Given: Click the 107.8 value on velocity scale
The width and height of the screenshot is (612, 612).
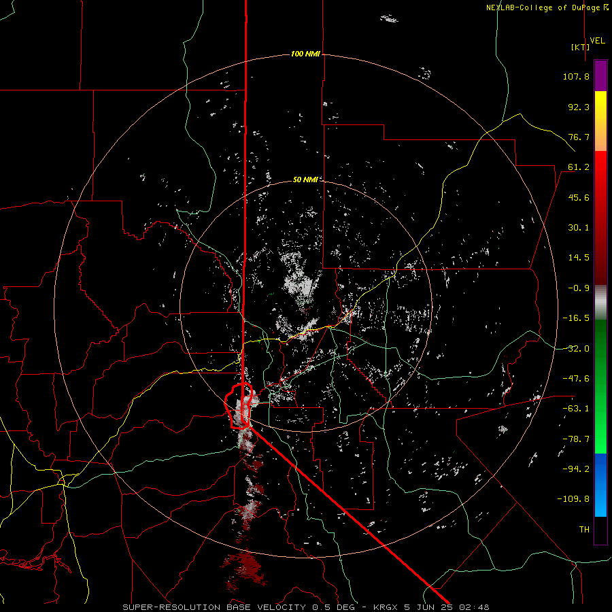Looking at the screenshot, I should 576,76.
